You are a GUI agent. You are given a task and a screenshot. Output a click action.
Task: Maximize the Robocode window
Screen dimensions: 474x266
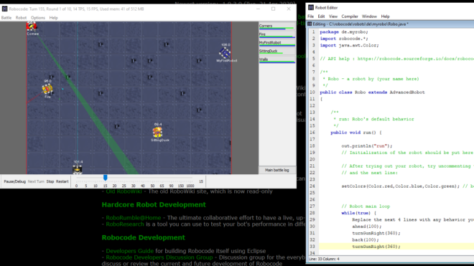coord(274,9)
